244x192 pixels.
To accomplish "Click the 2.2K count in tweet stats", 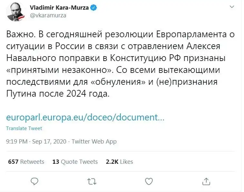I will tap(112, 162).
